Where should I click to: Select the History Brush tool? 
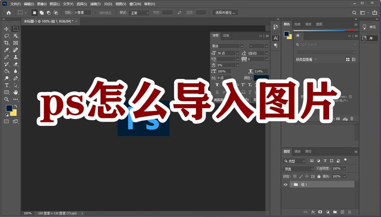pos(7,64)
